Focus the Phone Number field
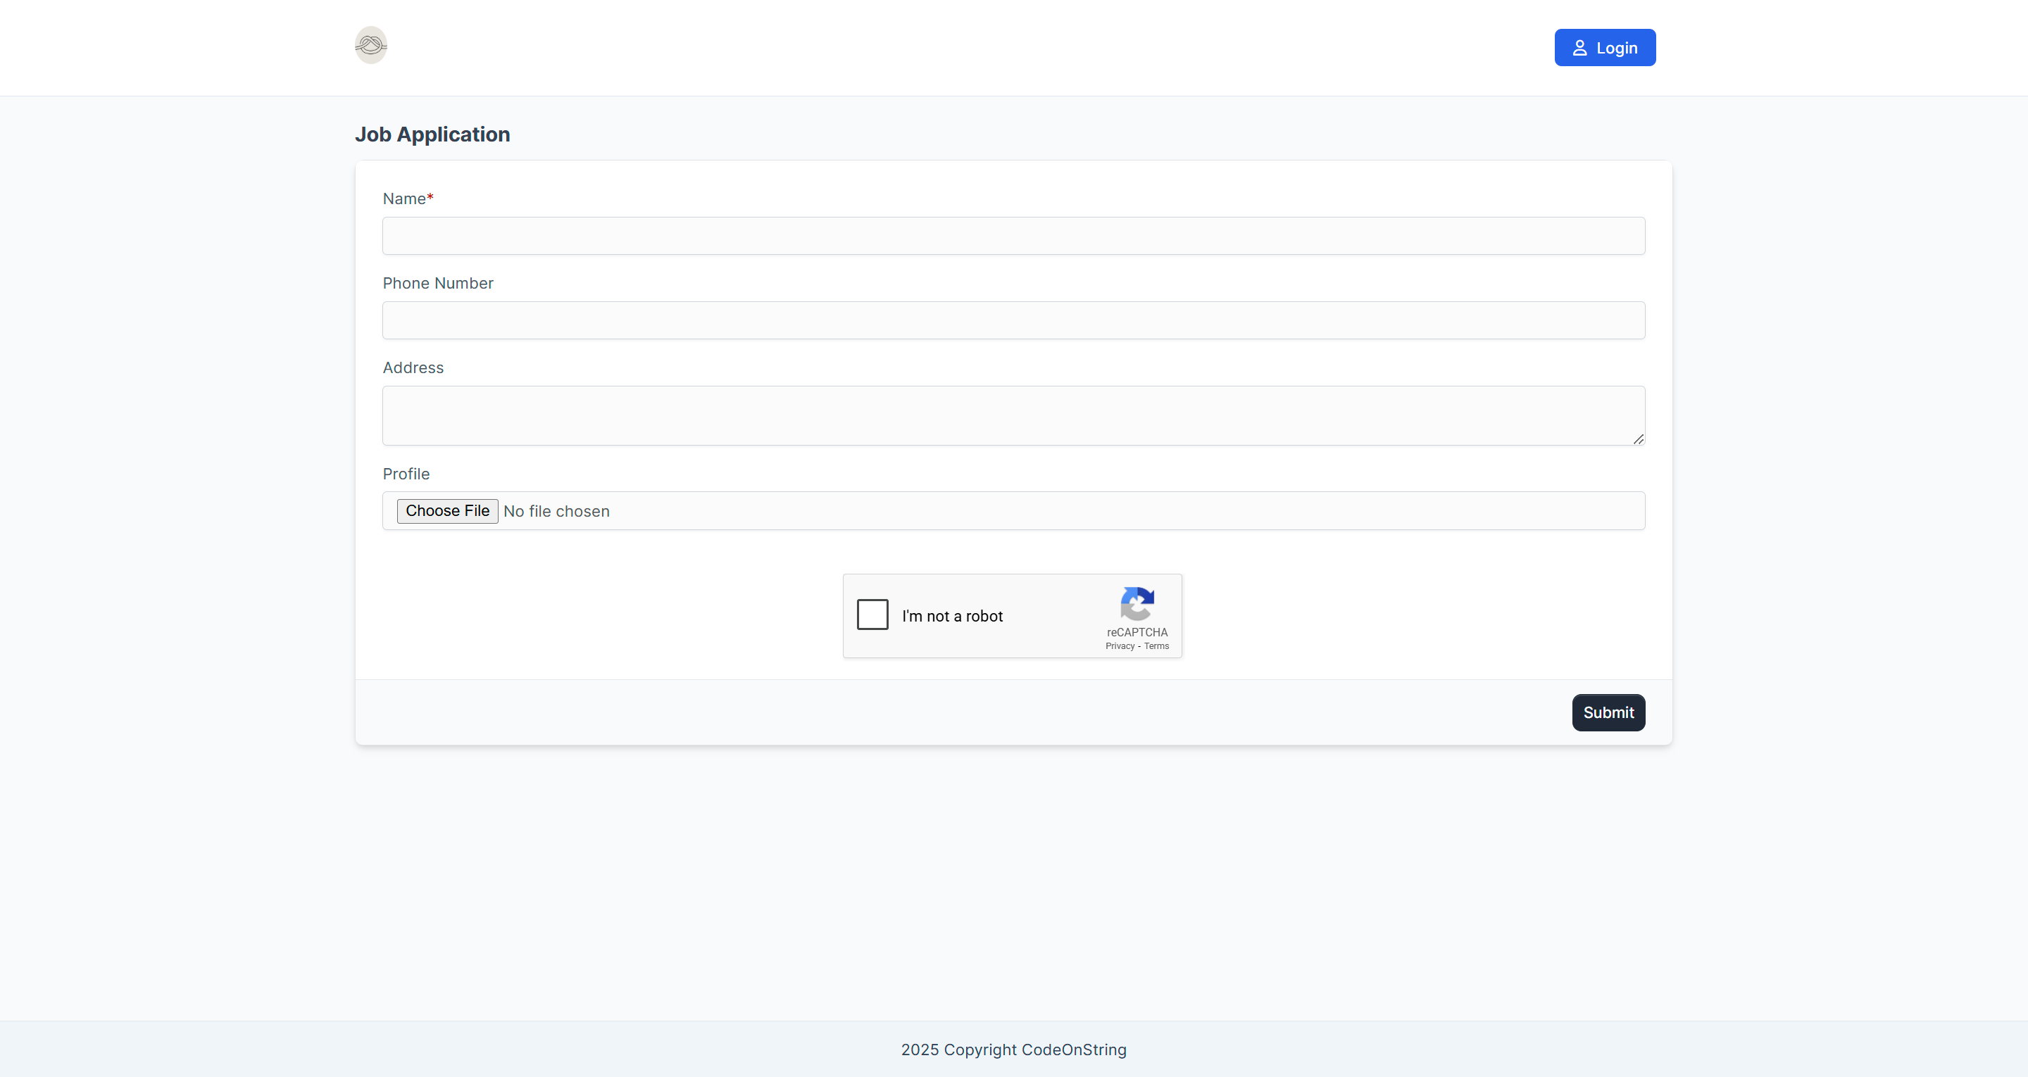Image resolution: width=2028 pixels, height=1077 pixels. 1013,320
